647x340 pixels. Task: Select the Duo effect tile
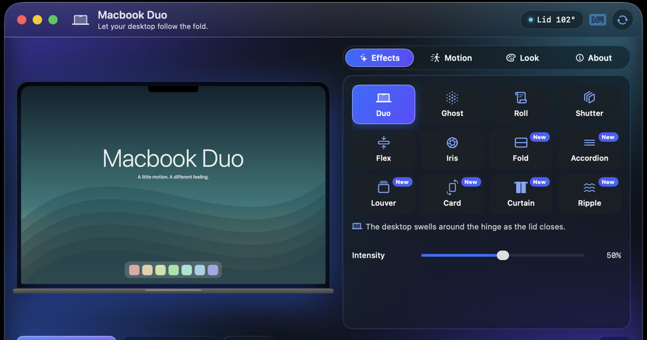point(383,104)
